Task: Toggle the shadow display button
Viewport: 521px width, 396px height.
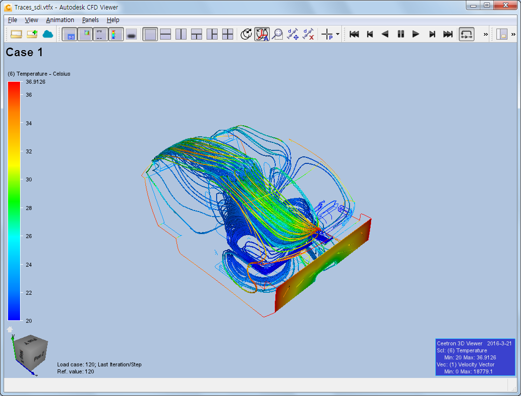Action: pyautogui.click(x=131, y=34)
